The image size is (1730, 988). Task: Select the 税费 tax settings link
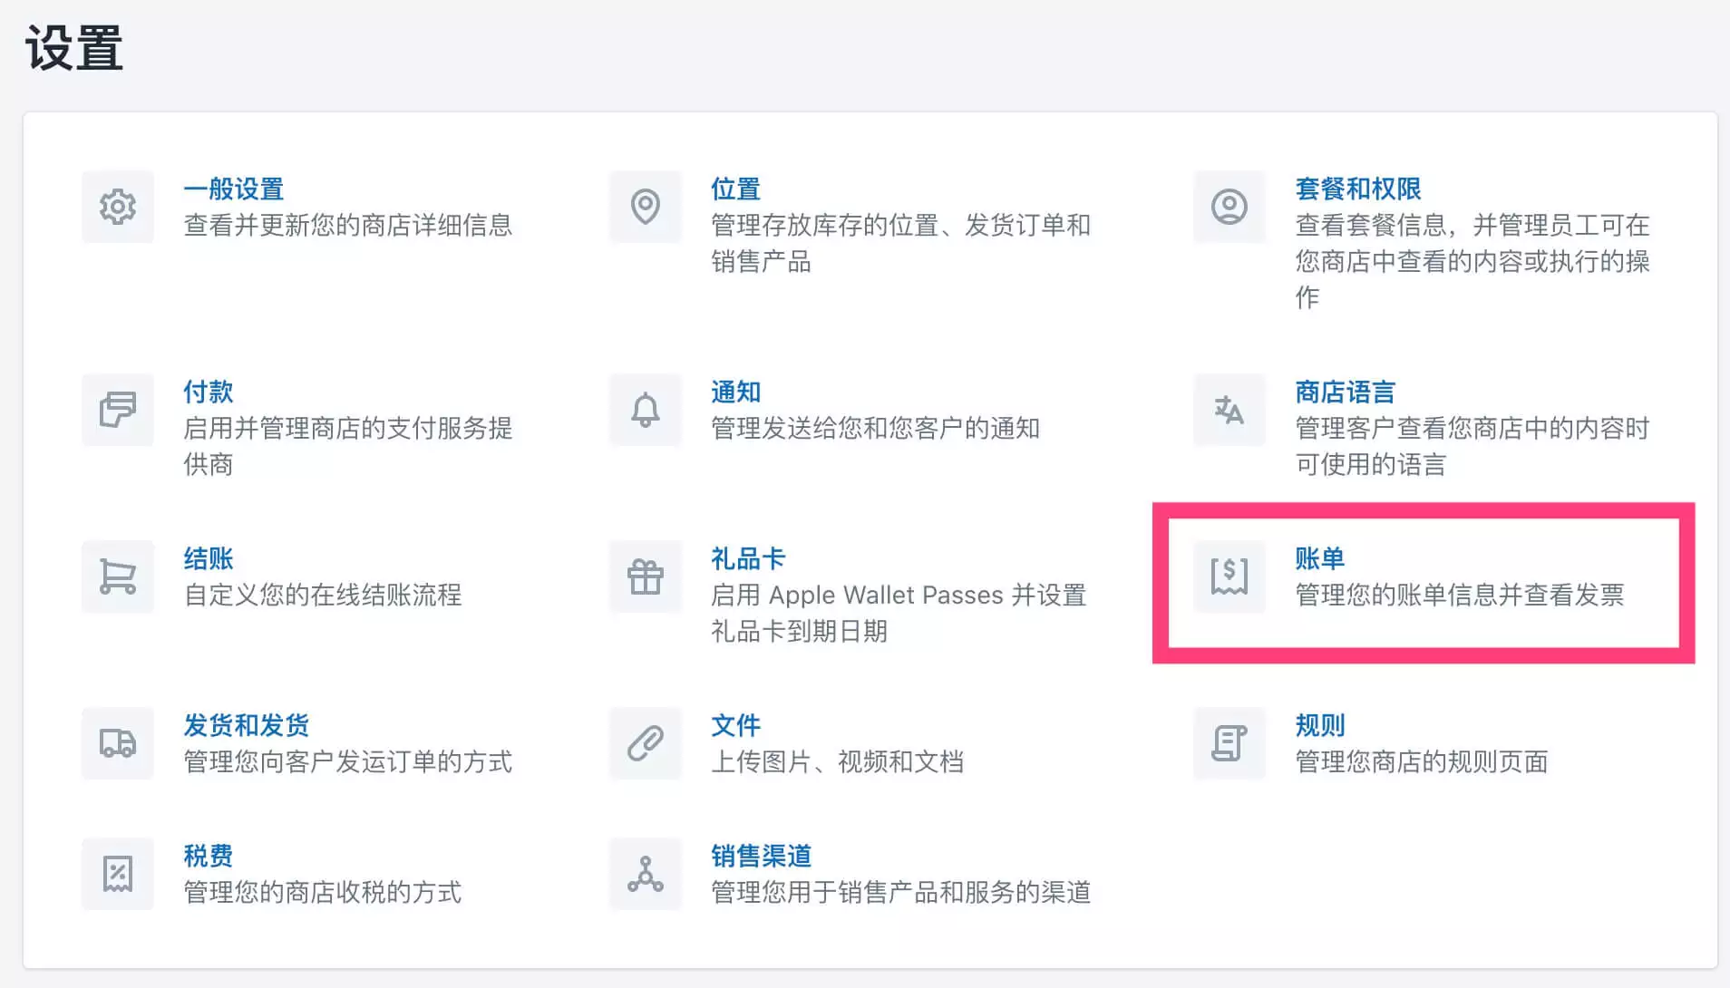pyautogui.click(x=209, y=857)
